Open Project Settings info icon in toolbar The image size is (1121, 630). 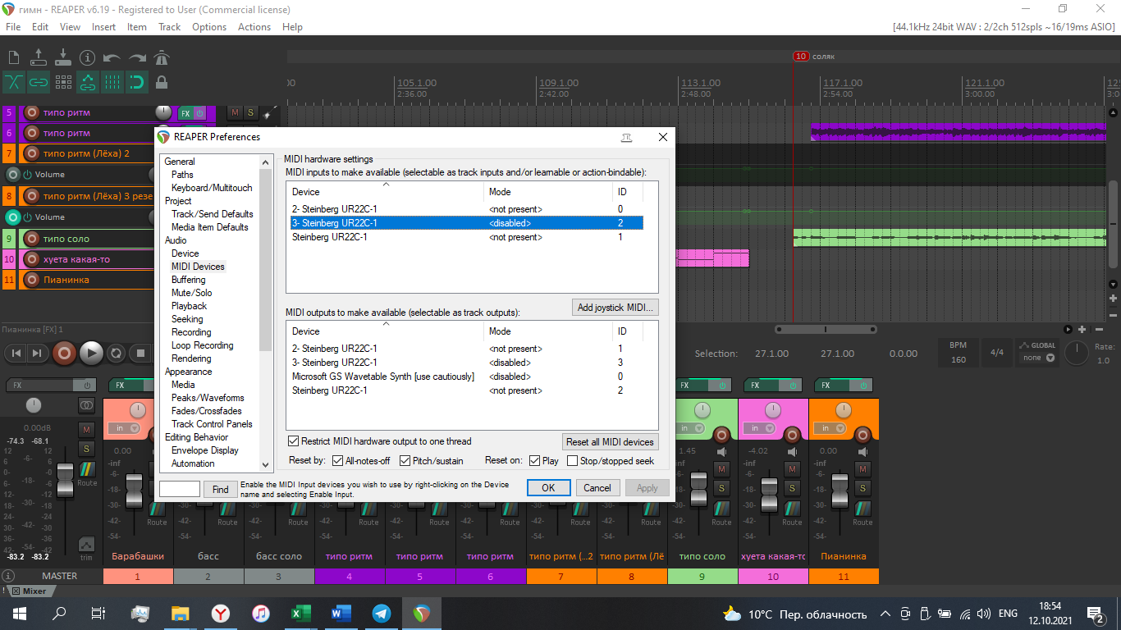click(88, 57)
